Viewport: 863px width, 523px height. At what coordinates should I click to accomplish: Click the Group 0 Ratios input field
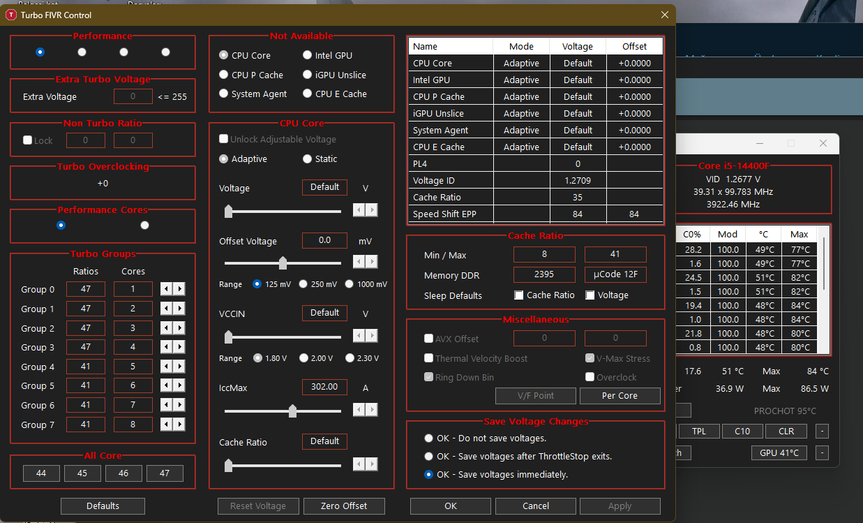click(x=86, y=289)
